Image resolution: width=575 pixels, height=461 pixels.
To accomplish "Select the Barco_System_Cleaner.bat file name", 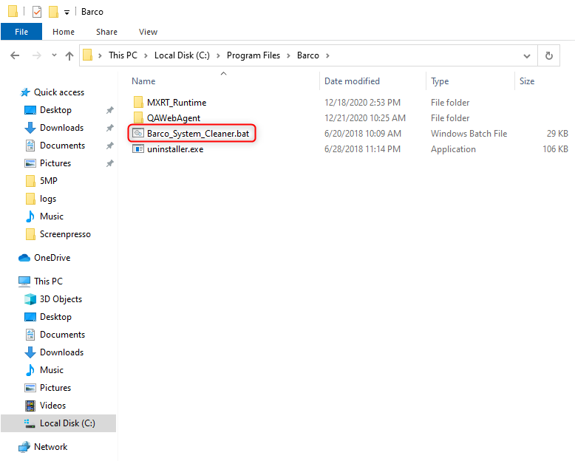I will 198,134.
